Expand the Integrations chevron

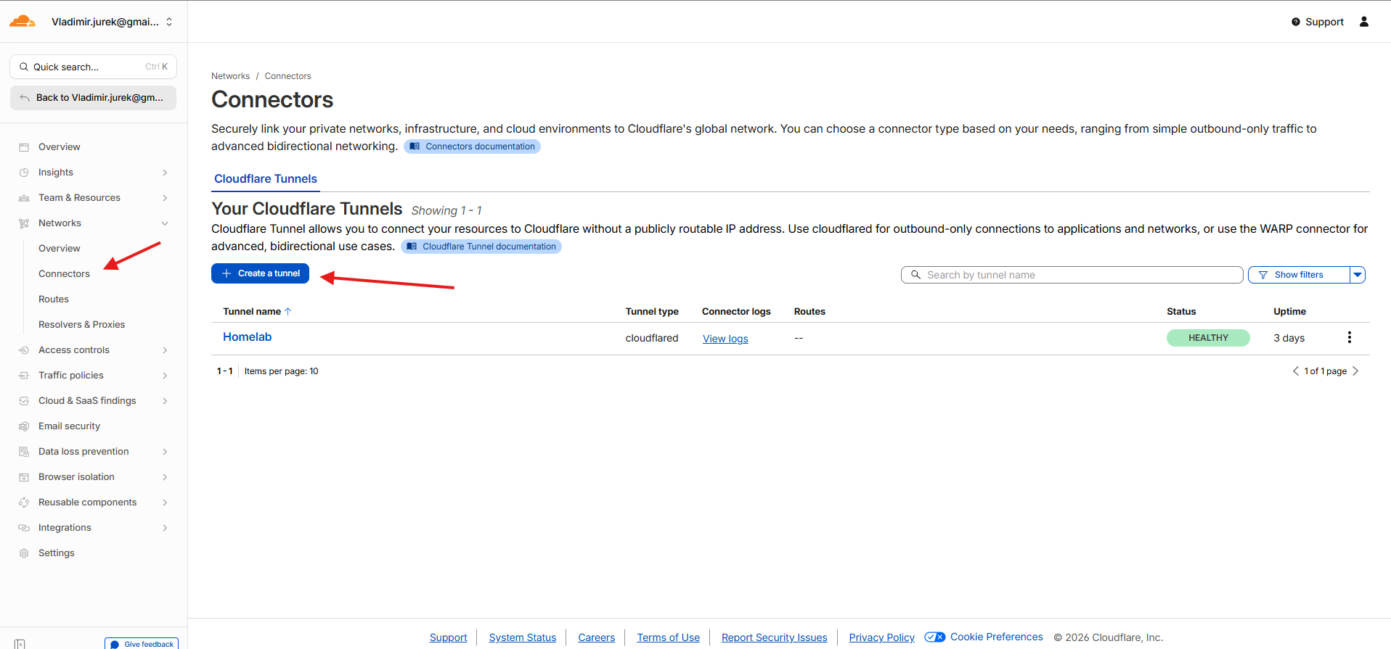pos(165,528)
